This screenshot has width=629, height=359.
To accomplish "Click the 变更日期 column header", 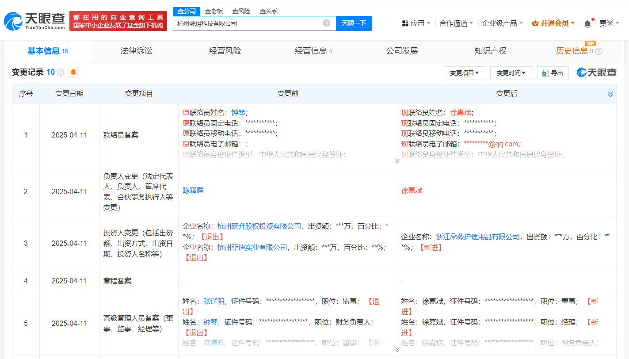I will click(x=69, y=94).
